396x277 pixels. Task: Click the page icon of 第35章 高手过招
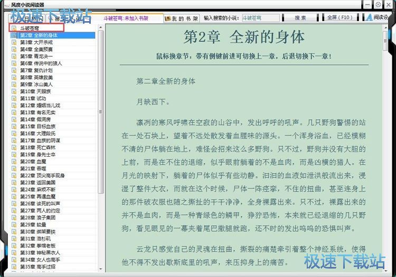[14, 266]
